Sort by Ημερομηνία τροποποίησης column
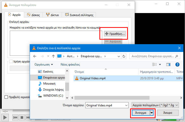This screenshot has height=122, width=185. tap(157, 72)
